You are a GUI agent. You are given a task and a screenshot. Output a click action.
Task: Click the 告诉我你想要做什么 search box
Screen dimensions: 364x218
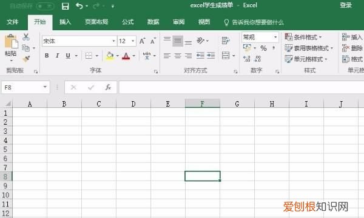(254, 22)
